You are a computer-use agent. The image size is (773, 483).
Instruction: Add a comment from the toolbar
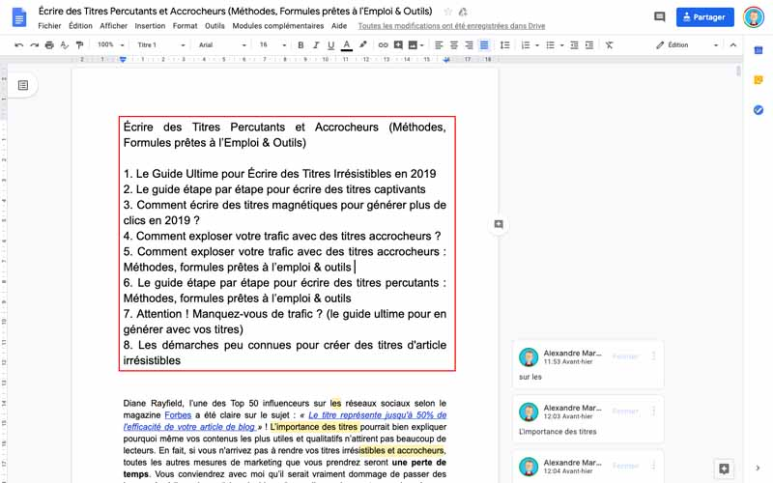point(398,44)
